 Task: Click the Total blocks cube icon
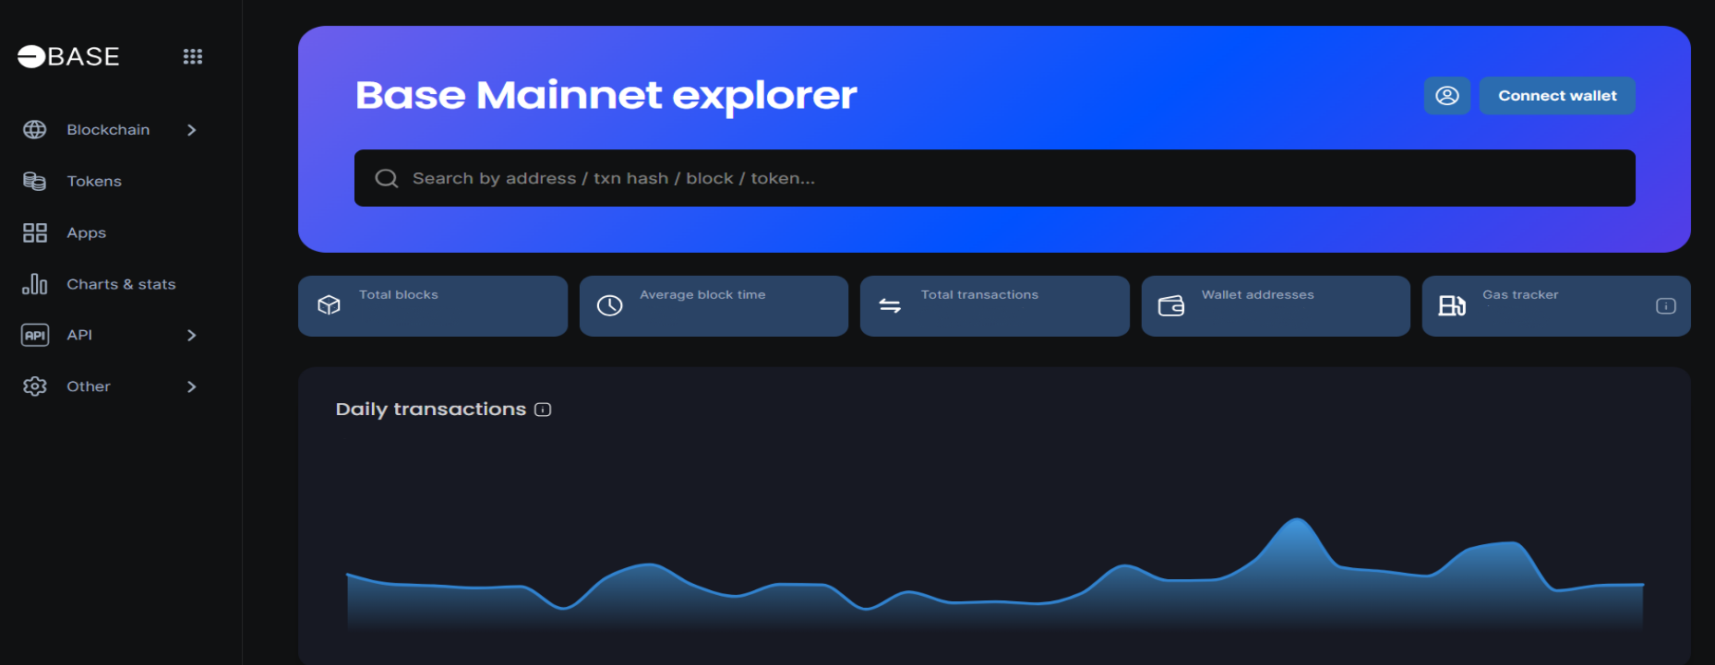coord(330,305)
